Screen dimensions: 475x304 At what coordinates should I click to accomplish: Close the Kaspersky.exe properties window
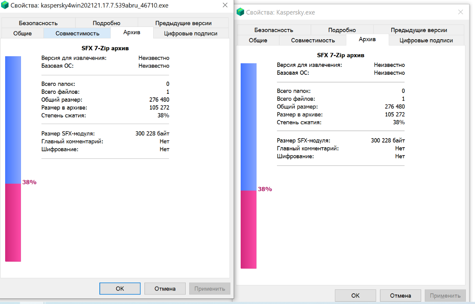click(460, 12)
